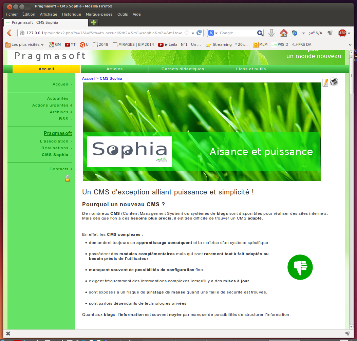Reload the page with refresh icon

click(199, 33)
